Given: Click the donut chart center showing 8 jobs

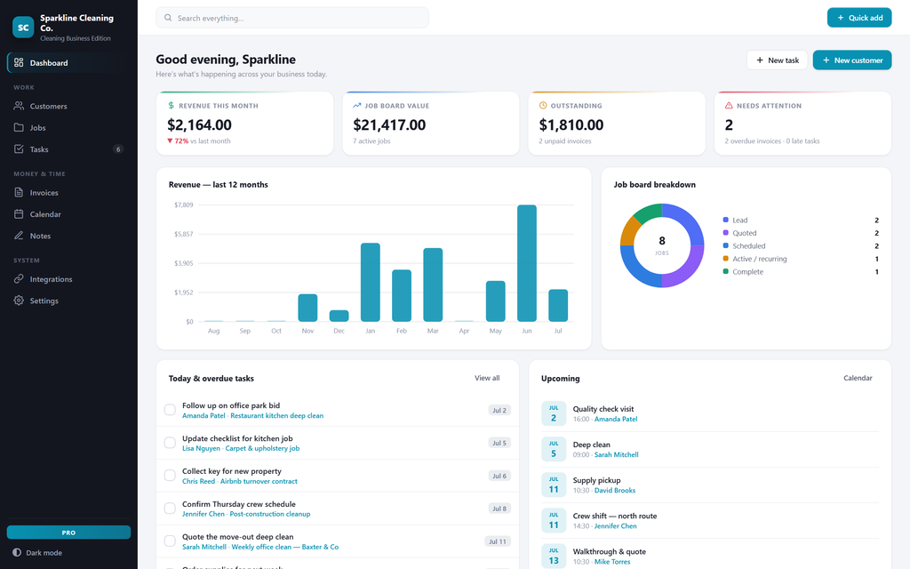Looking at the screenshot, I should (661, 245).
